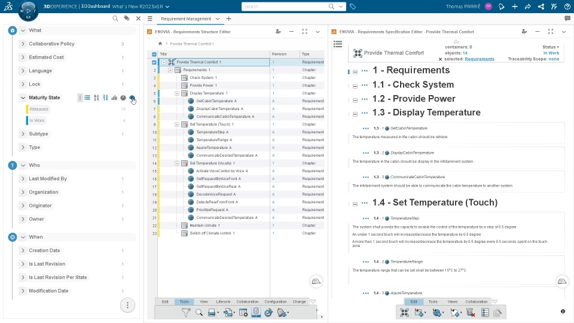Switch to the Views tab in Specification Editor
Screen dimensions: 574x323
pos(453,301)
